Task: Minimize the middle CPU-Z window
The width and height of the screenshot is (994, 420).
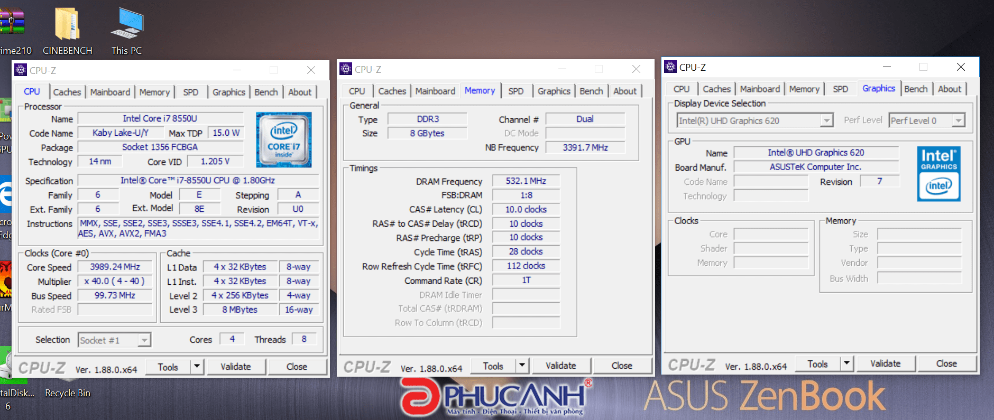Action: coord(562,69)
